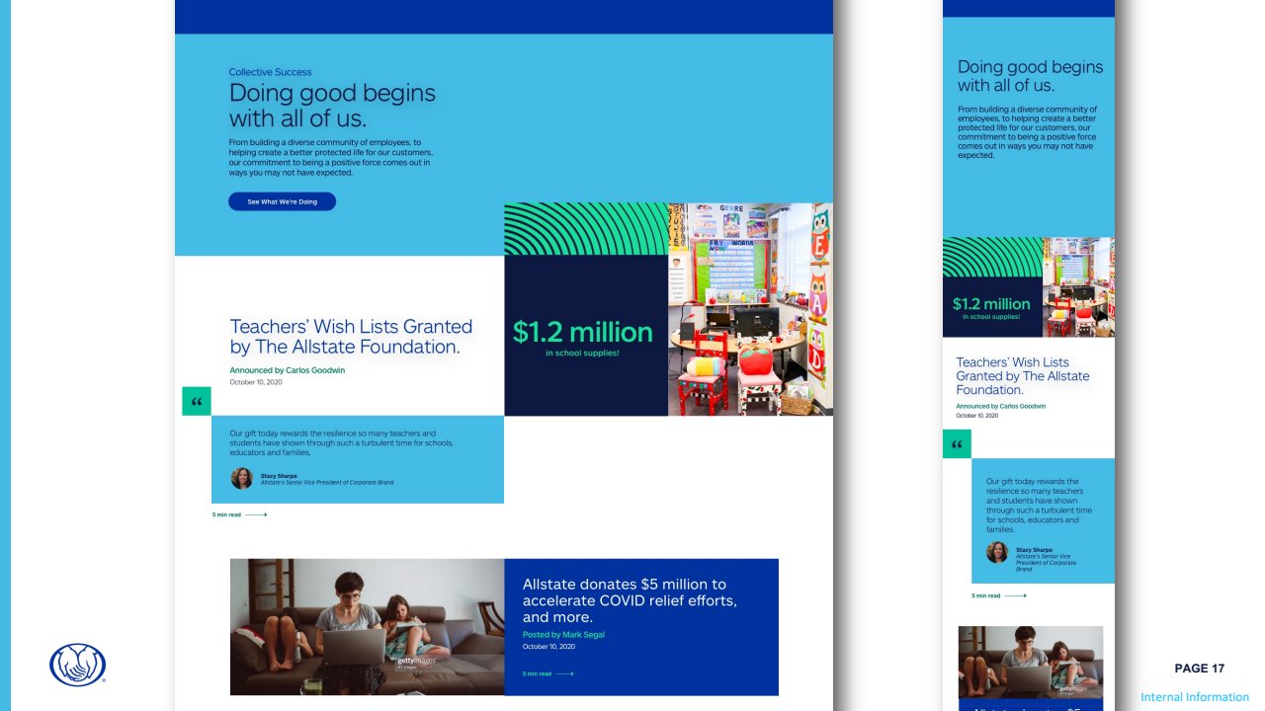Click the 'Stacy Sharpe' name in desktop quote
The image size is (1265, 711).
tap(277, 476)
